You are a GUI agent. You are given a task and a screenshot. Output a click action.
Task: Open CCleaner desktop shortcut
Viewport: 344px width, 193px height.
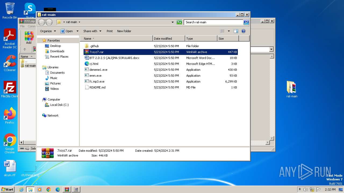10,63
